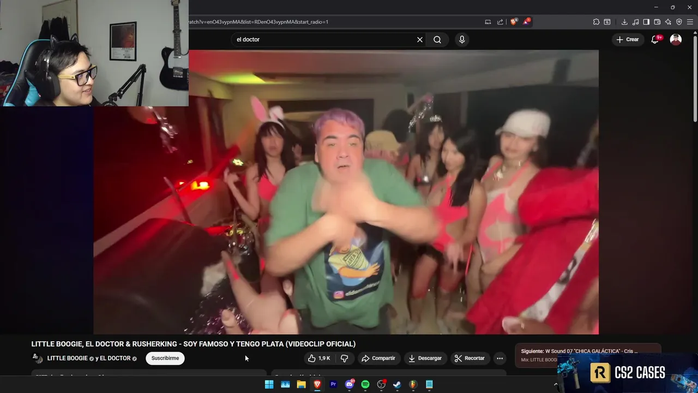
Task: Open the YouTube account avatar menu
Action: (676, 39)
